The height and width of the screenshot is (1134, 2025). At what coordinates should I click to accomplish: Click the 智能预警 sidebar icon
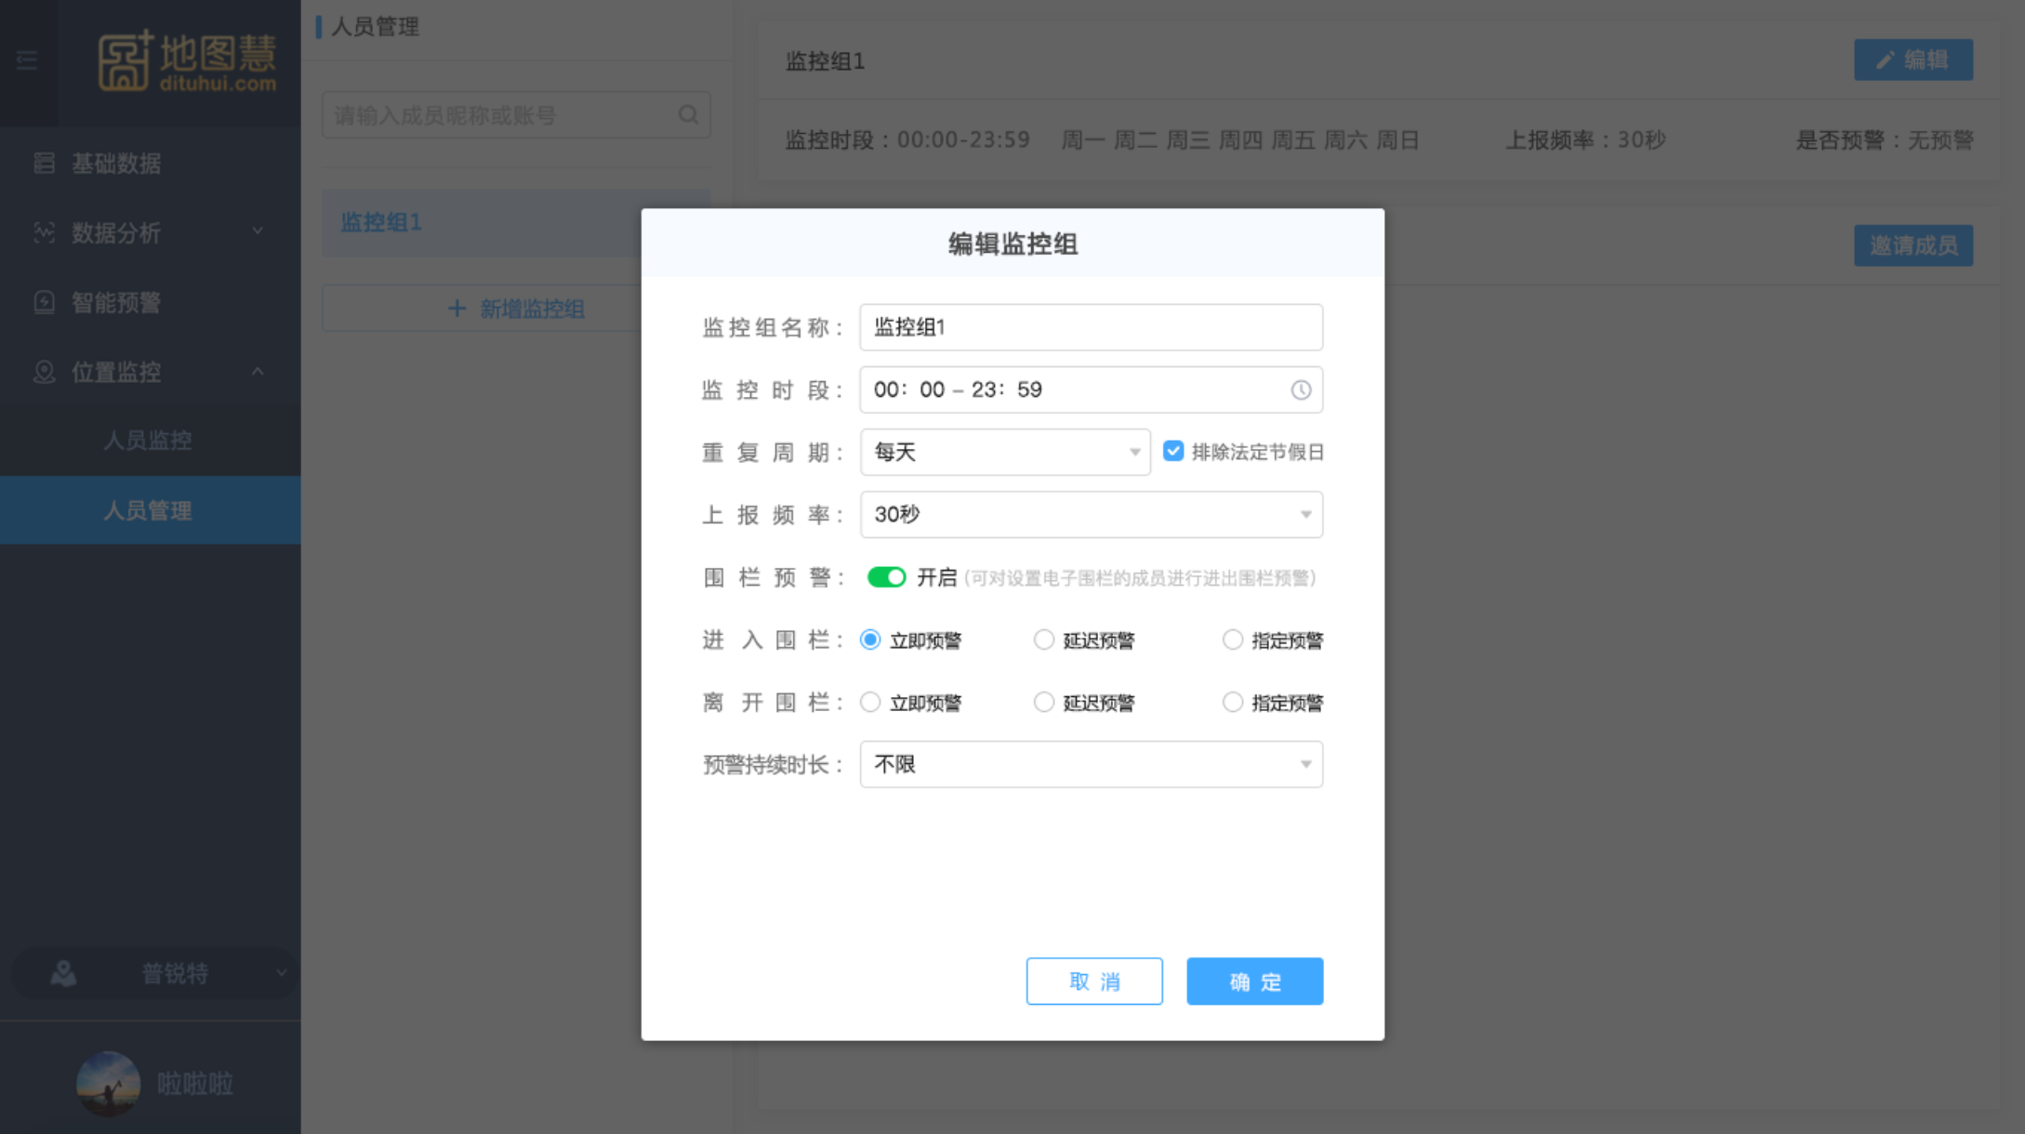[x=44, y=303]
